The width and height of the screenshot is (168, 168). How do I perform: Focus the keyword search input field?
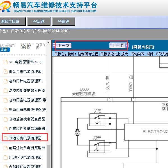point(7,46)
